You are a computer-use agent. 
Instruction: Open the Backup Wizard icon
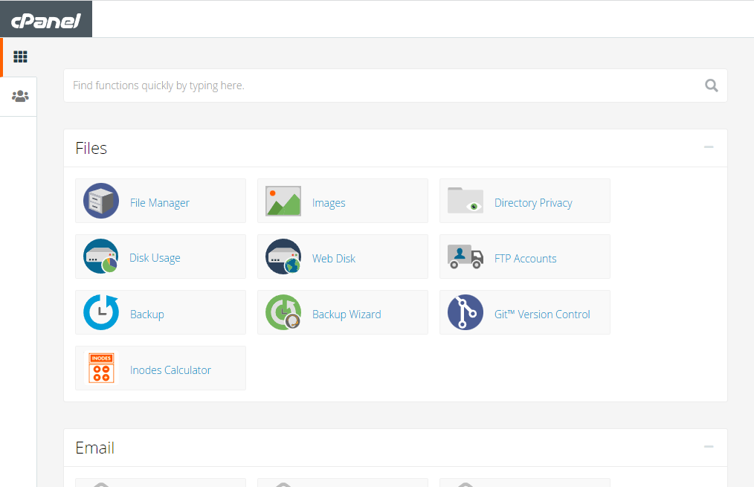tap(283, 312)
